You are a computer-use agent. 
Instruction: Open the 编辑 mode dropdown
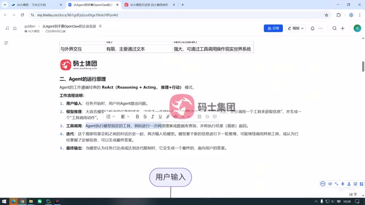click(295, 28)
